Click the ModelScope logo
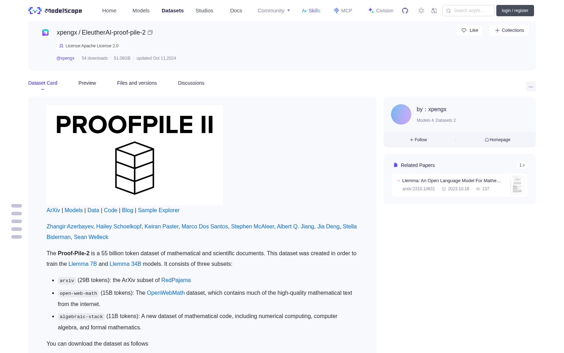Image resolution: width=564 pixels, height=353 pixels. click(55, 11)
